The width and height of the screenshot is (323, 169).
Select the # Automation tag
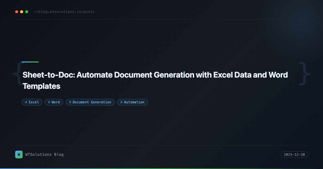(x=132, y=102)
